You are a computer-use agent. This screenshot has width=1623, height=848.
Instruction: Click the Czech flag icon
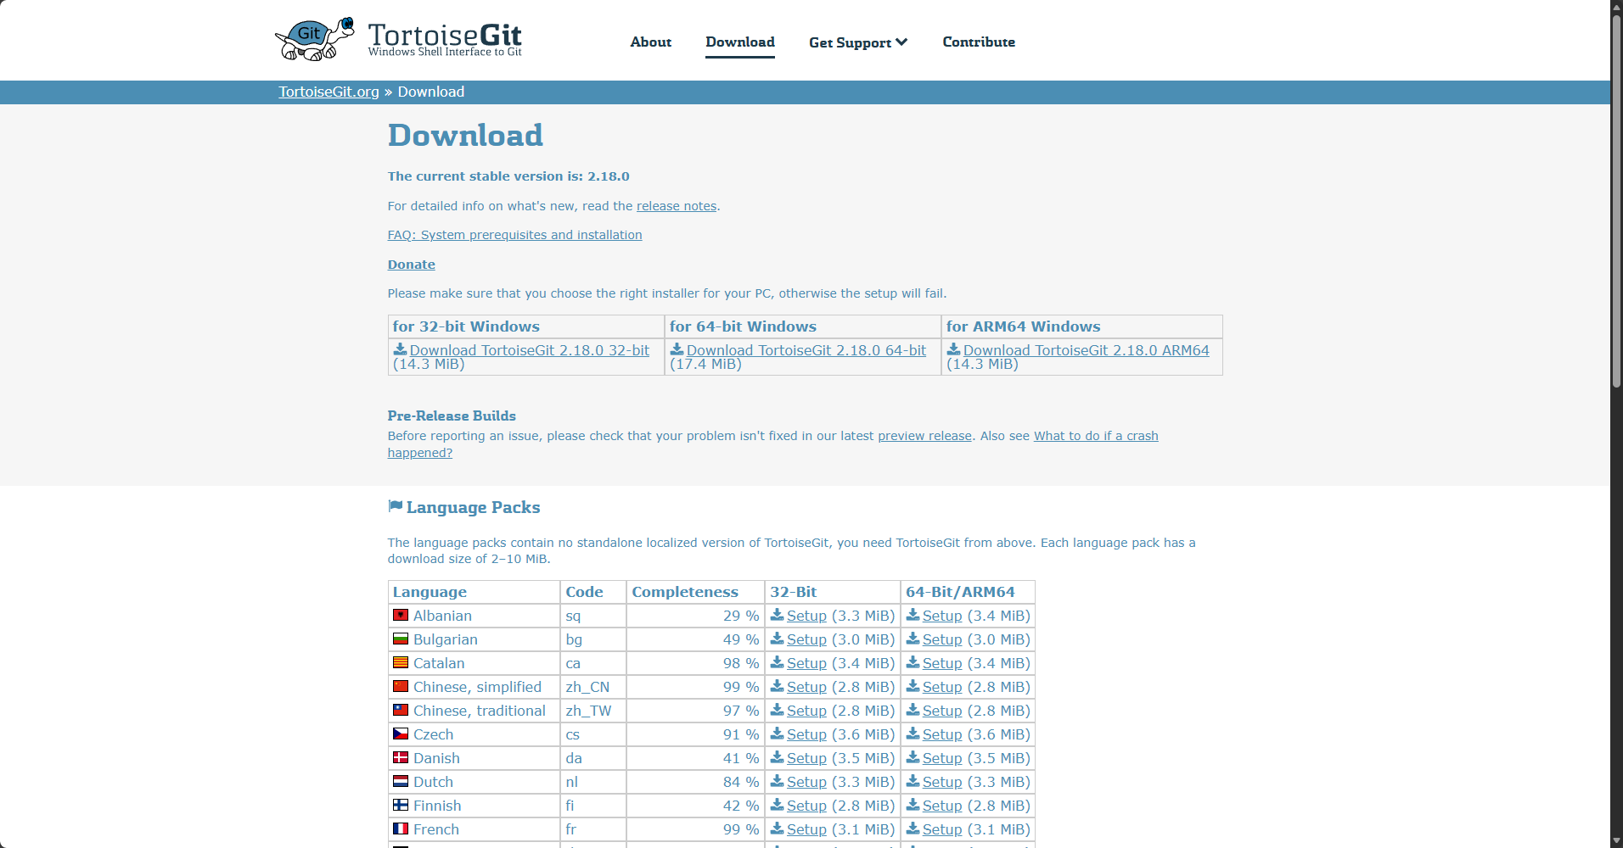pos(401,734)
